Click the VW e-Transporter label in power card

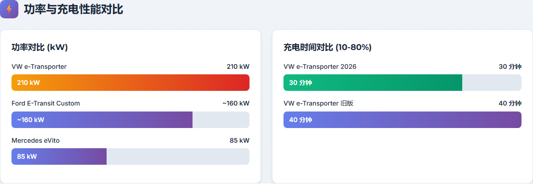(x=39, y=67)
